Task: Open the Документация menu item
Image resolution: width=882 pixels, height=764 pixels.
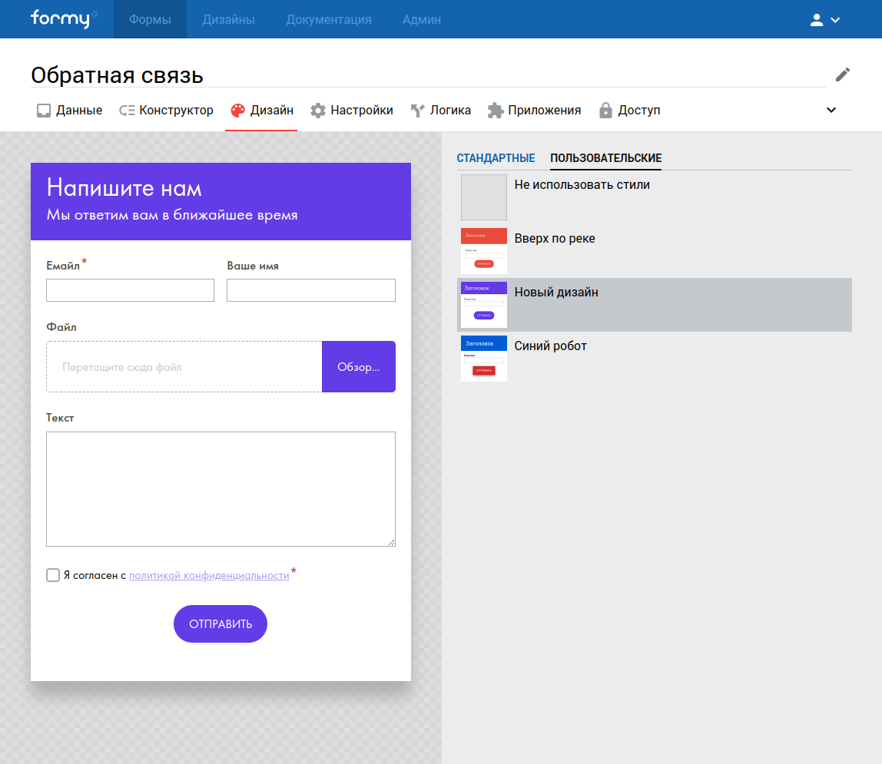Action: 328,20
